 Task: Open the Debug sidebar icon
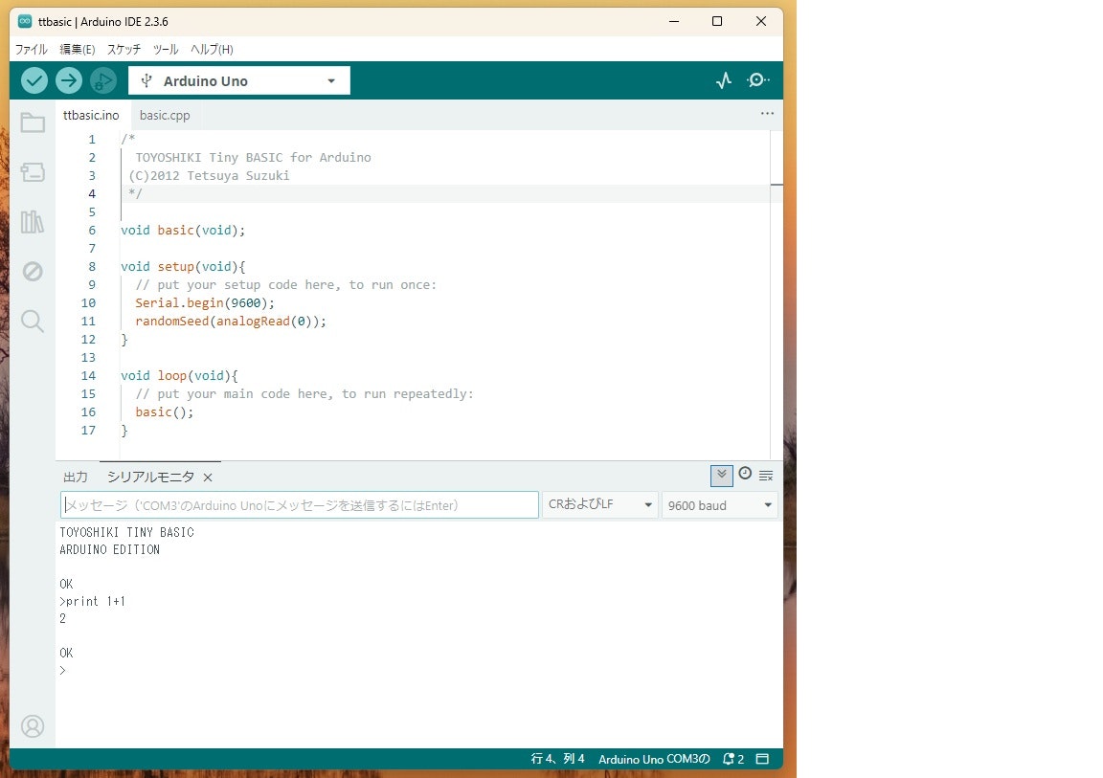[33, 271]
